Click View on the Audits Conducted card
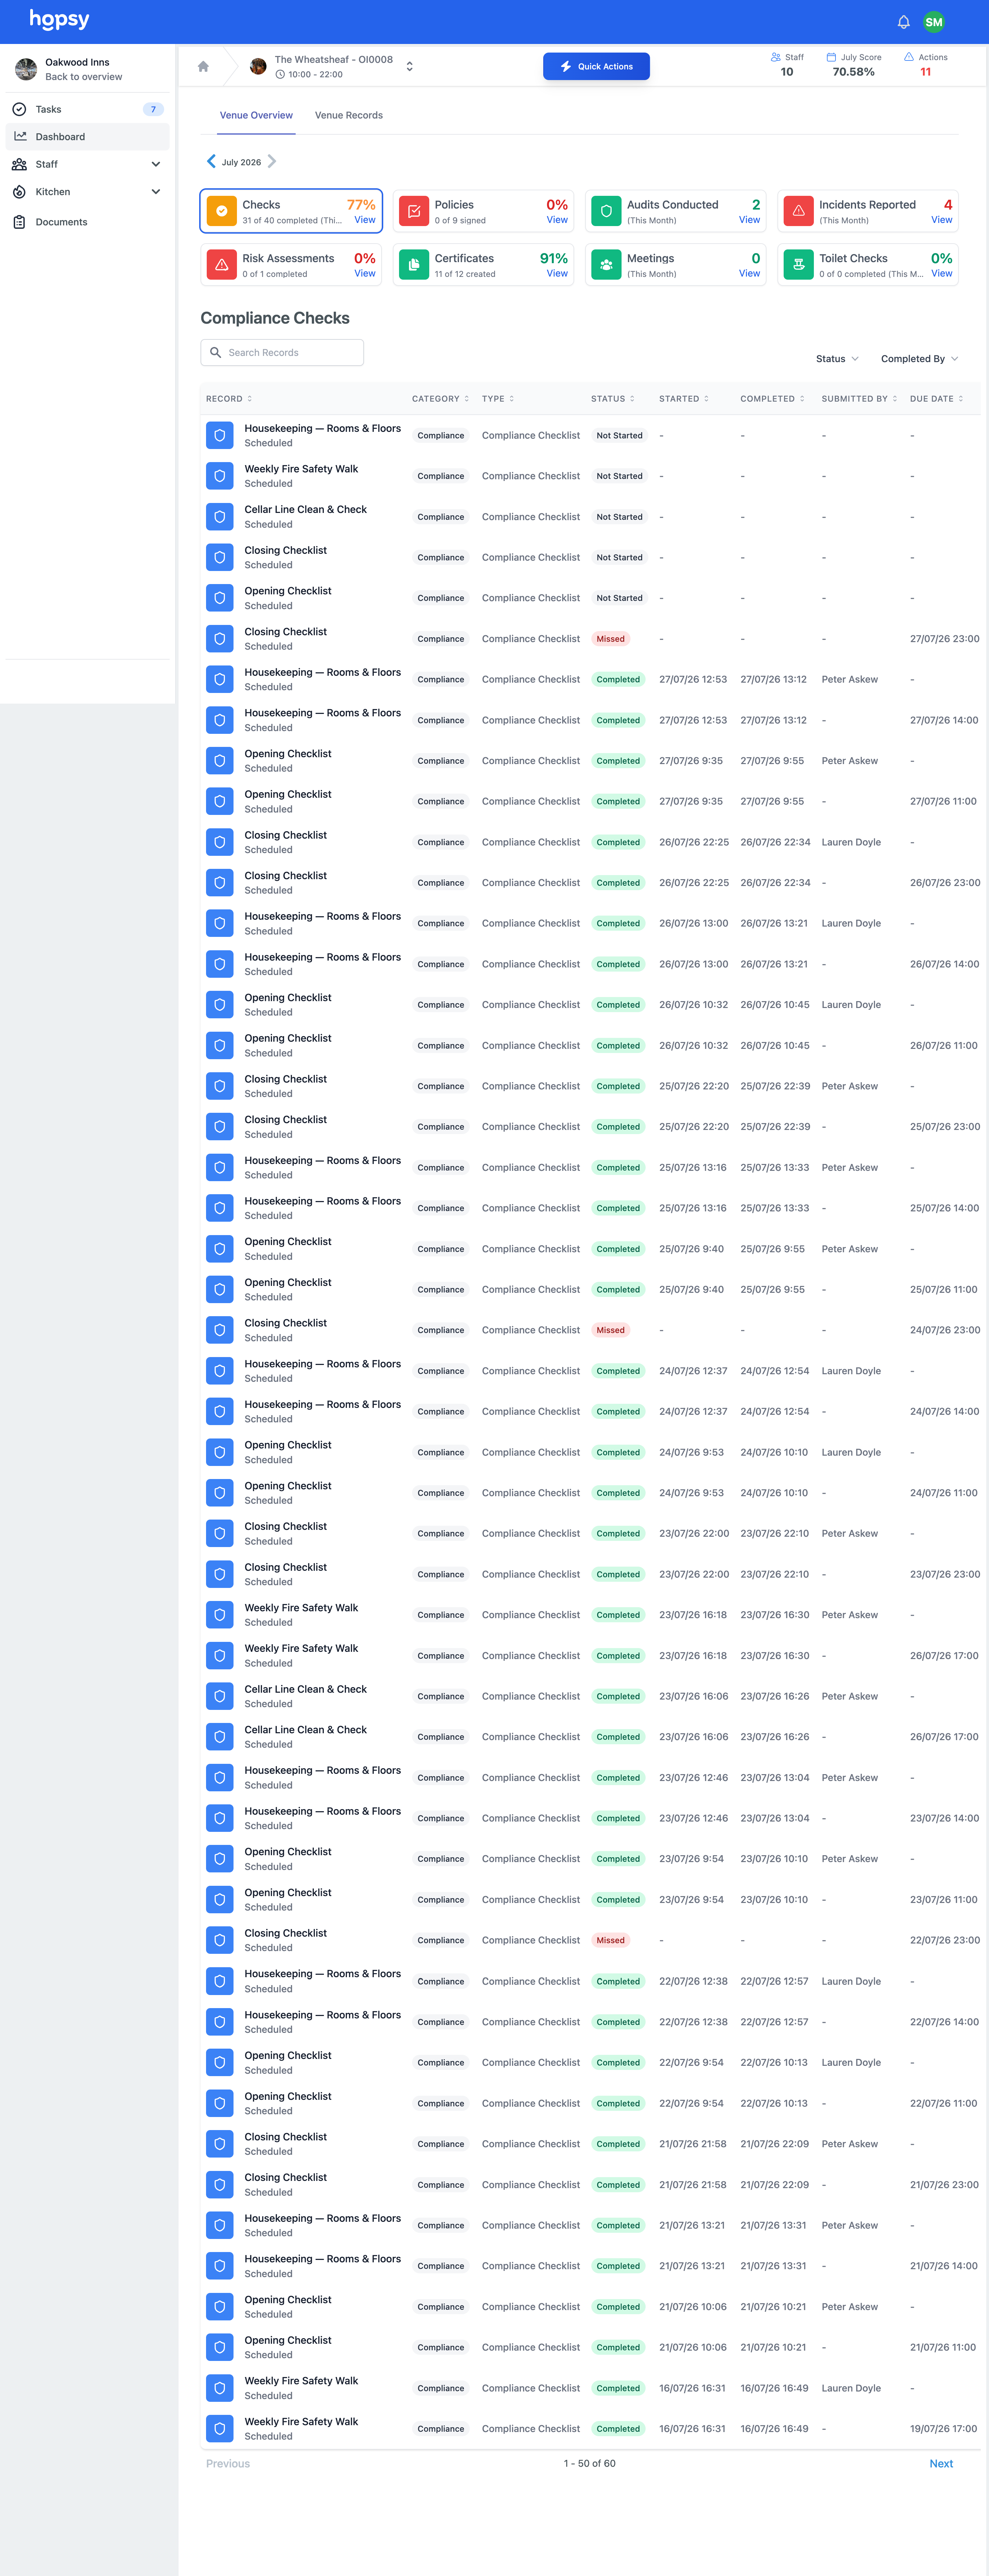Viewport: 989px width, 2576px height. [x=749, y=220]
